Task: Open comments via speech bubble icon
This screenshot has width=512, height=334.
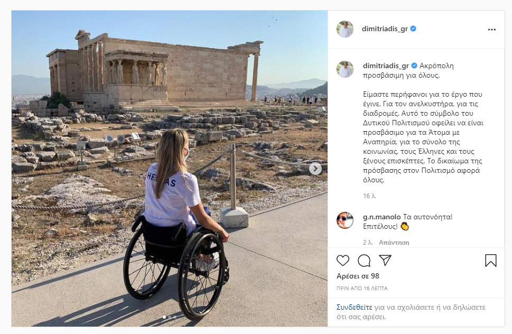Action: pyautogui.click(x=364, y=261)
